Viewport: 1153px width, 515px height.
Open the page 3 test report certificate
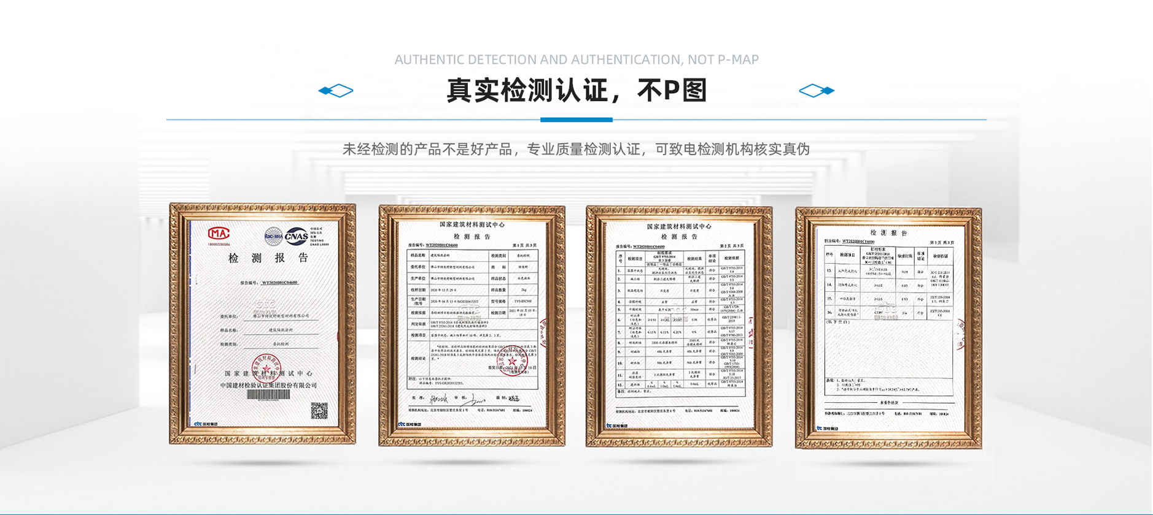pyautogui.click(x=888, y=328)
